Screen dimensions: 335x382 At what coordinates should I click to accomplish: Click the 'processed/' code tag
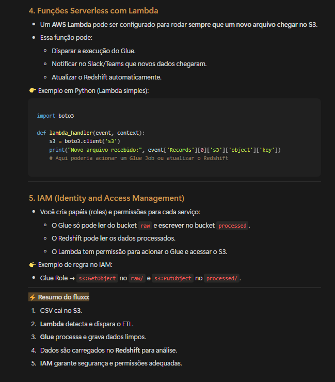click(x=222, y=278)
